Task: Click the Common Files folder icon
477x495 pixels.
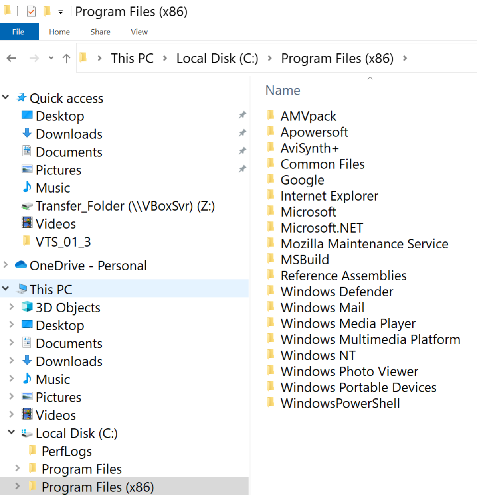Action: pos(271,163)
